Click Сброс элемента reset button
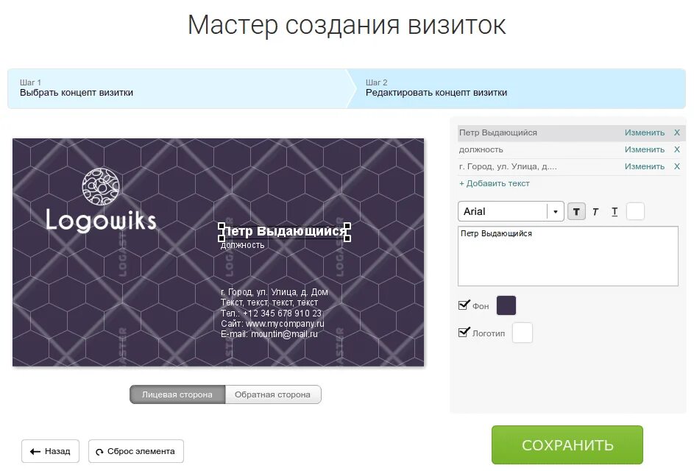The height and width of the screenshot is (471, 694). tap(136, 451)
